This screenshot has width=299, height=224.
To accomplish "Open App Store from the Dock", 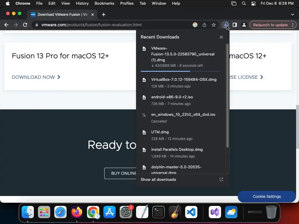I will [x=109, y=212].
